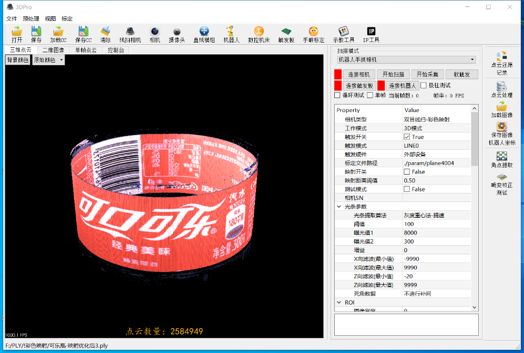This screenshot has width=524, height=353.
Task: Open the 文件 menu
Action: tap(12, 19)
